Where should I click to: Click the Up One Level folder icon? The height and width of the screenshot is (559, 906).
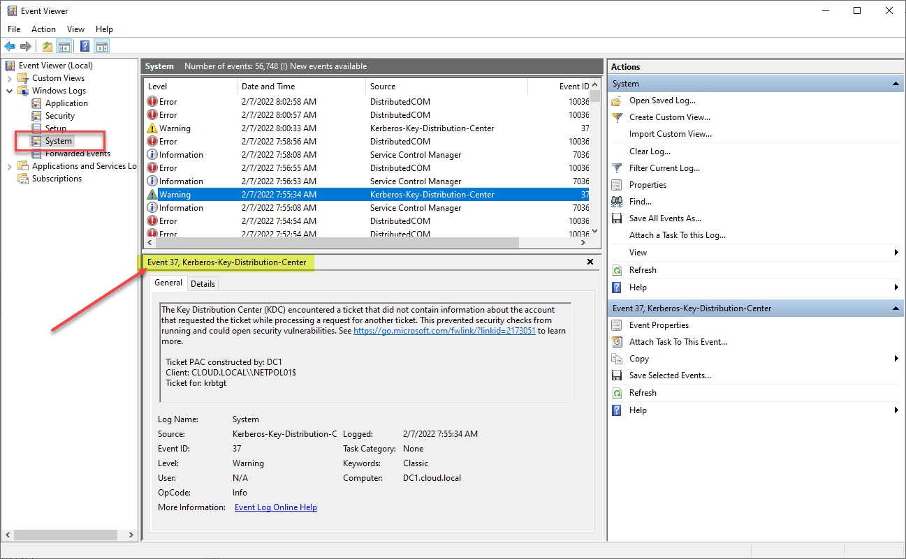(x=47, y=47)
